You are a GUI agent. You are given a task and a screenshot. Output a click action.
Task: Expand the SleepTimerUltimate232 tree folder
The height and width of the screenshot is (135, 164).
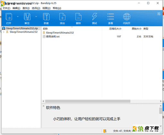click(4, 32)
